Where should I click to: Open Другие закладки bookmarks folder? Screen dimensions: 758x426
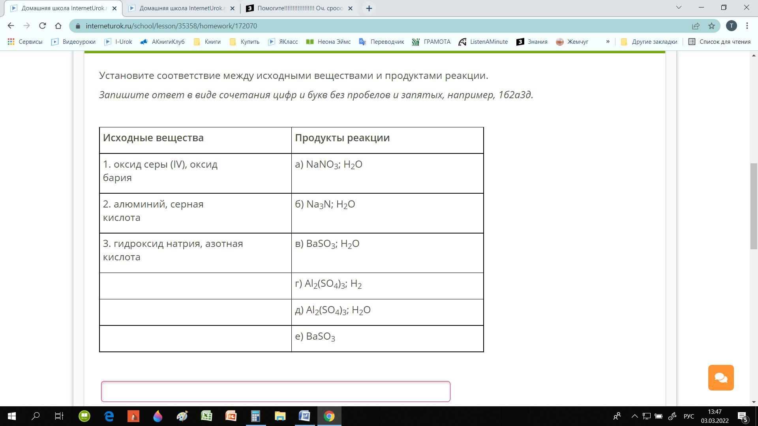click(649, 41)
